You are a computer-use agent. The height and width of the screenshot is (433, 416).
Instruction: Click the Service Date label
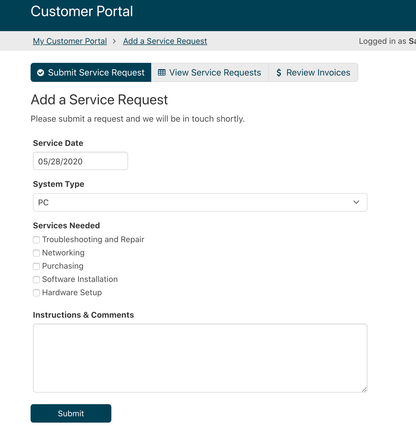(x=58, y=143)
